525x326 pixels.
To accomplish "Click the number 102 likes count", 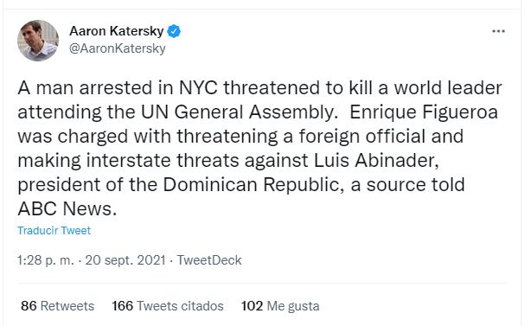I will coord(252,306).
